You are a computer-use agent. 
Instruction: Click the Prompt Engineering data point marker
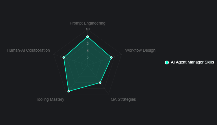pyautogui.click(x=88, y=37)
